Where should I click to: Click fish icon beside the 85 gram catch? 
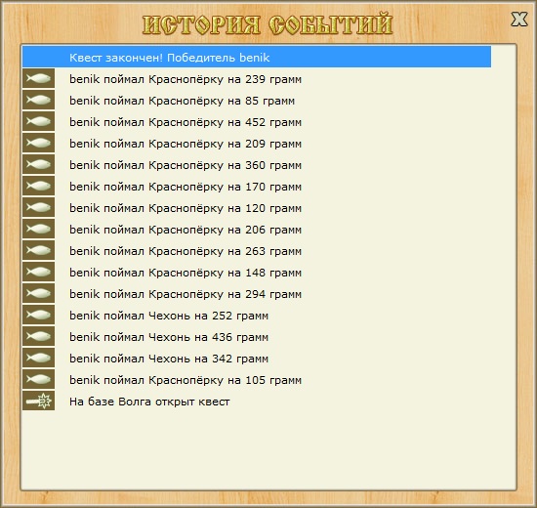[38, 100]
